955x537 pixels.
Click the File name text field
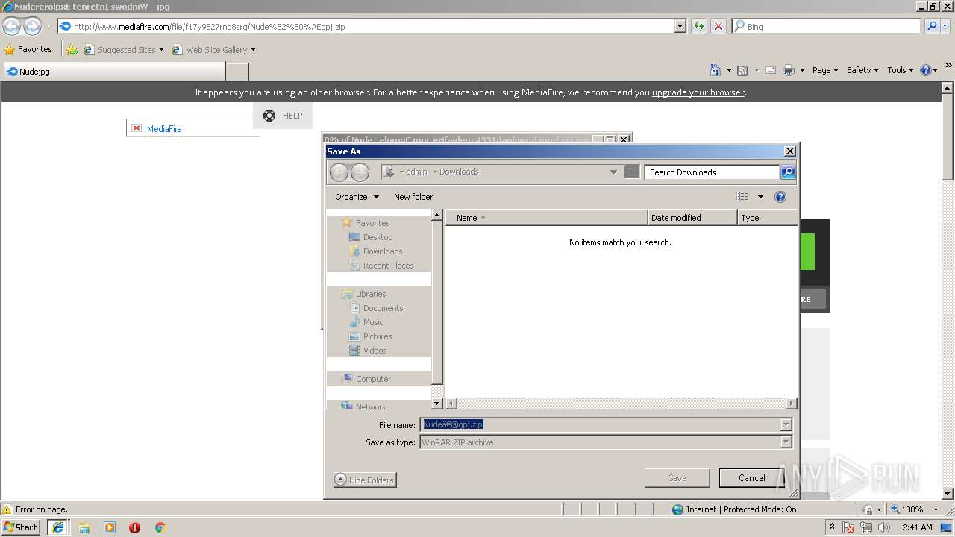[600, 424]
